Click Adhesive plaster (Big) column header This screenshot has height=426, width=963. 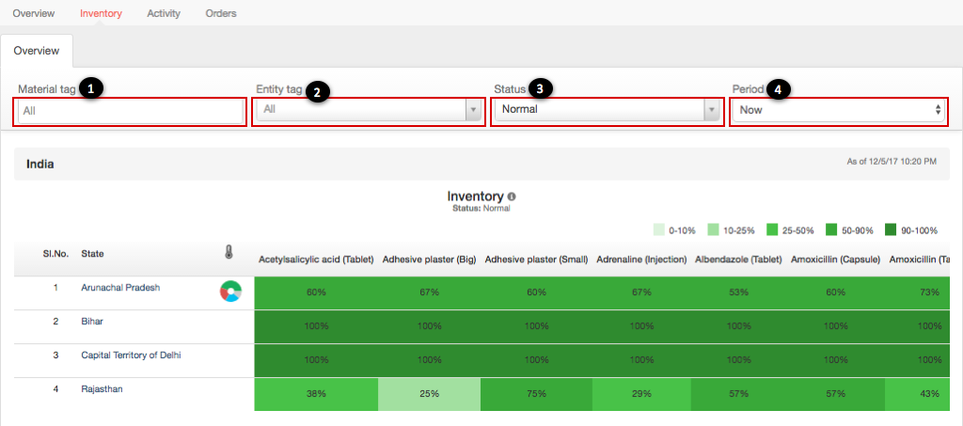coord(429,260)
